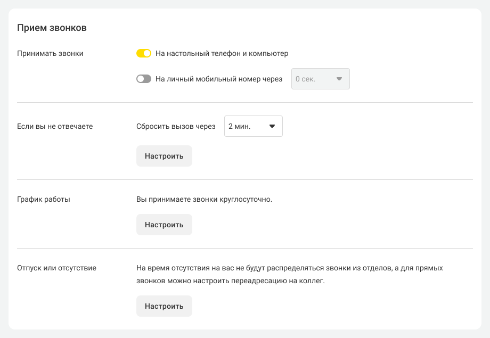
Task: Click Настроить under 'Сбросить вызов через'
Action: (x=164, y=156)
